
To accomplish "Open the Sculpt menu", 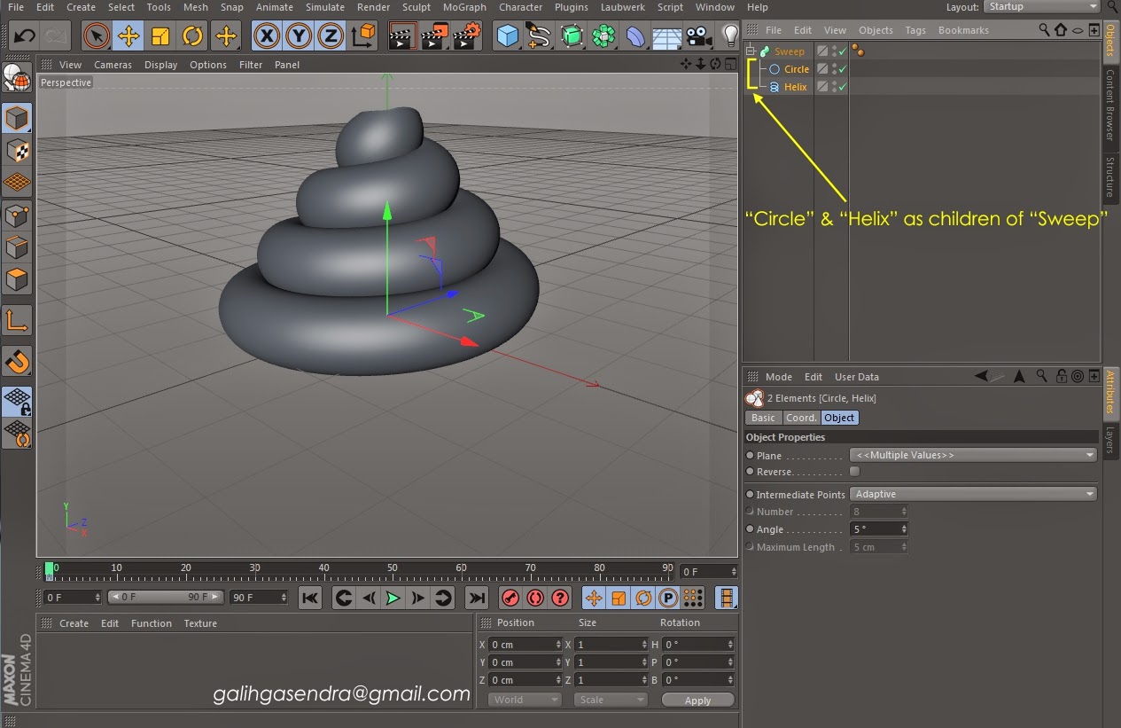I will (416, 7).
